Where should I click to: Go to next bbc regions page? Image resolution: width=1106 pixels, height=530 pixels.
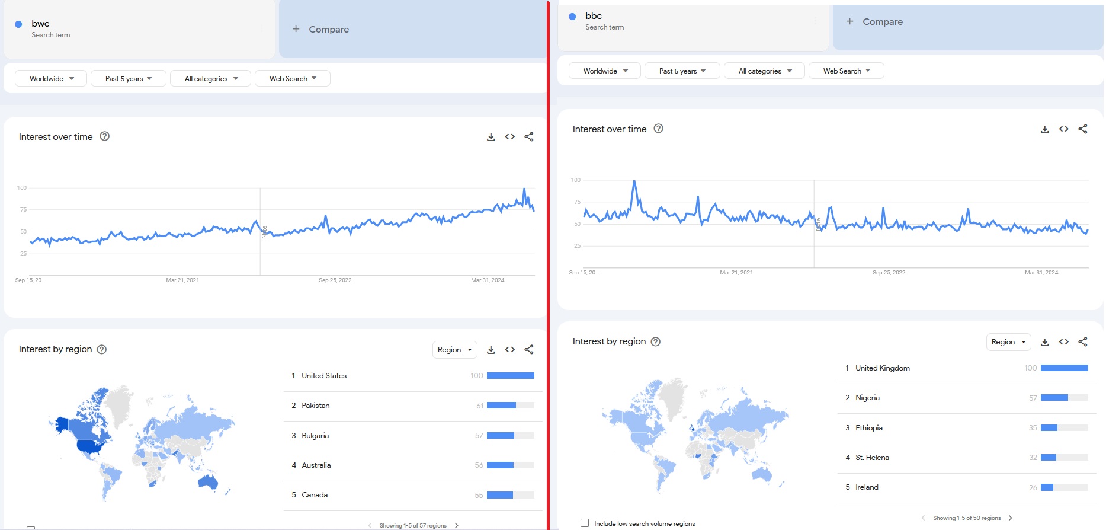point(1011,518)
